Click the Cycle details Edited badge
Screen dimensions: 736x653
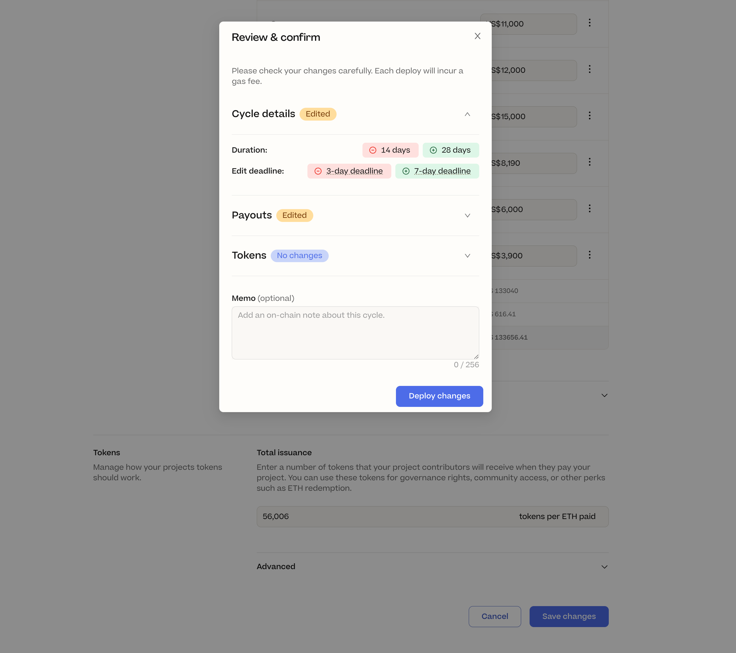tap(318, 114)
